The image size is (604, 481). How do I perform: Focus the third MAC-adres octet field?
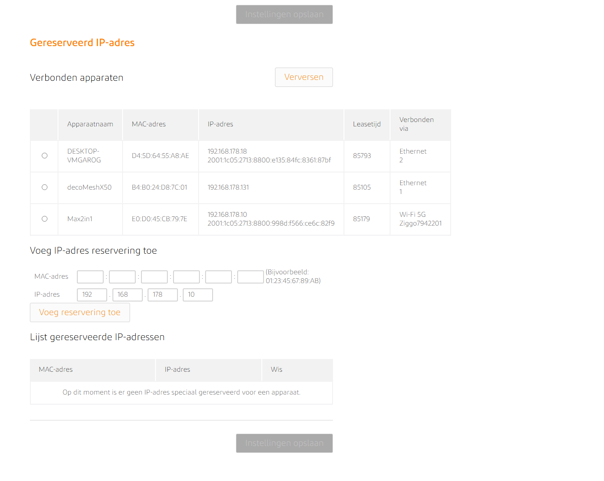pos(154,277)
